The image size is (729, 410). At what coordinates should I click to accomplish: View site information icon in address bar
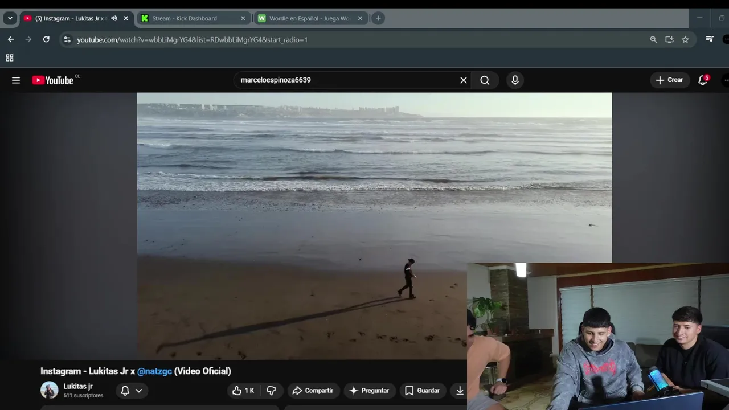click(x=67, y=39)
